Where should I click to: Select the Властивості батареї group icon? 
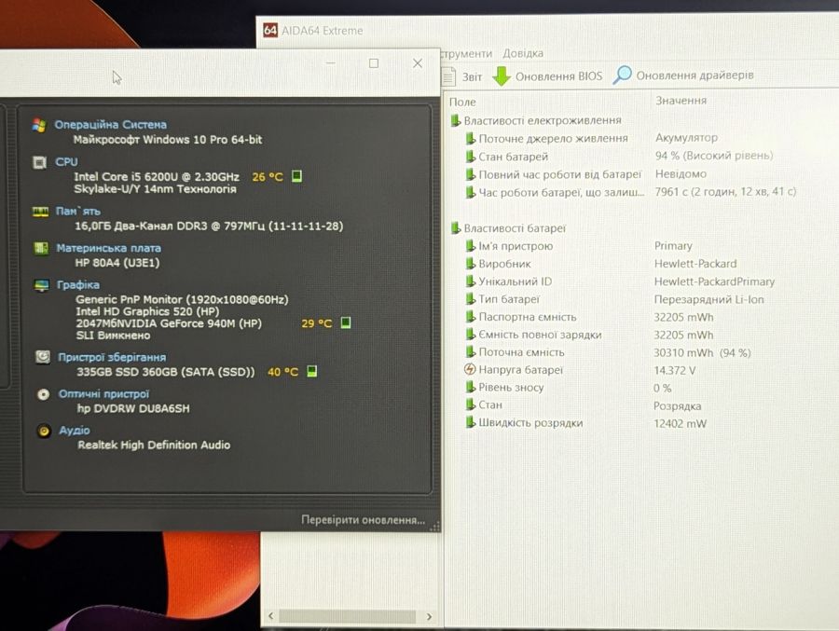455,228
